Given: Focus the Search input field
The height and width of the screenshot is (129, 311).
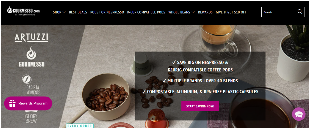Looking at the screenshot, I should (x=279, y=12).
